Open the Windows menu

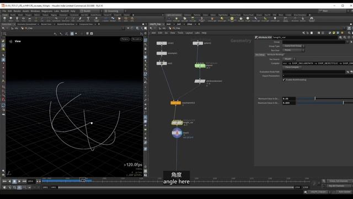[35, 11]
